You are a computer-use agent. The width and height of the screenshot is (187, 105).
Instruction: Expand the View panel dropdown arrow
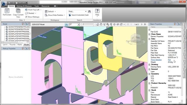24,20
